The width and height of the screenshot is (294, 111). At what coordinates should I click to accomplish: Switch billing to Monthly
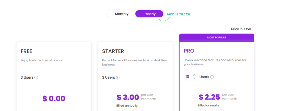click(122, 14)
